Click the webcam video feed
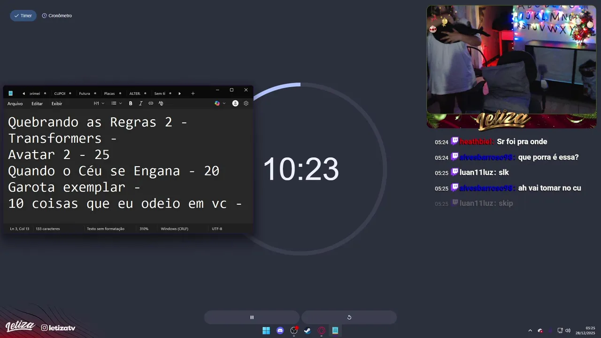Screen dimensions: 601x338 pos(511,60)
